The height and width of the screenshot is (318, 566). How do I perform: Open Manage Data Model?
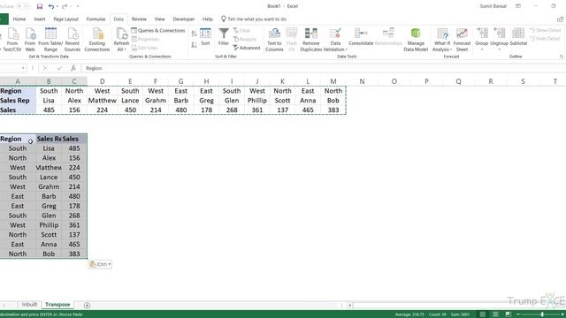(416, 40)
